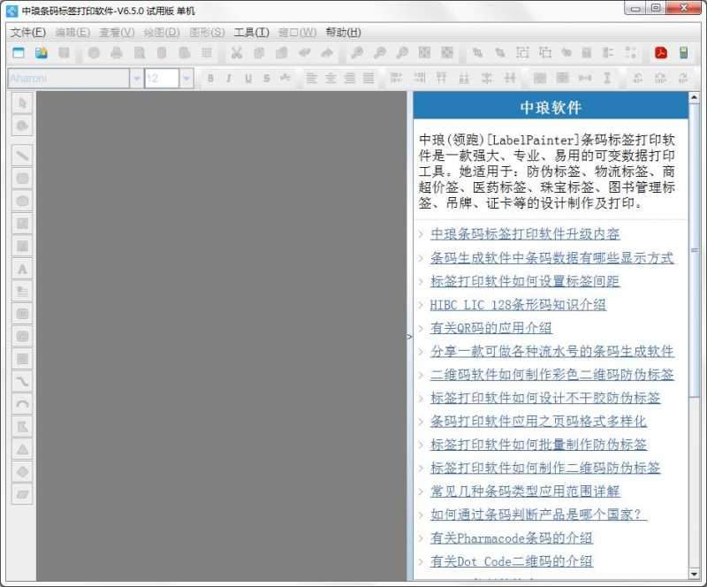The width and height of the screenshot is (707, 587).
Task: Open the font size dropdown
Action: pos(187,78)
